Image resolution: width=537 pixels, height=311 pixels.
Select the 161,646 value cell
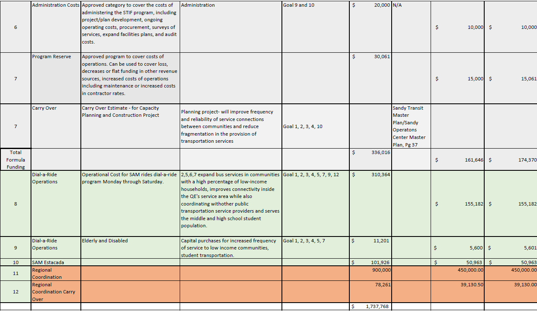tap(457, 159)
